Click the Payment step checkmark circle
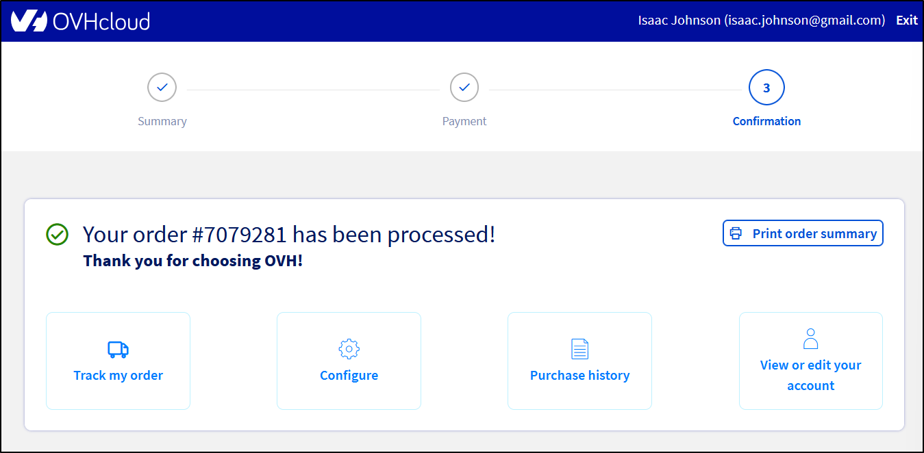The width and height of the screenshot is (924, 453). point(464,88)
